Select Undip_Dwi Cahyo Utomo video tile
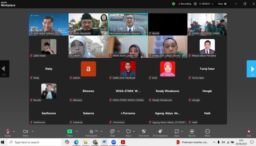The width and height of the screenshot is (256, 146). (x=167, y=47)
